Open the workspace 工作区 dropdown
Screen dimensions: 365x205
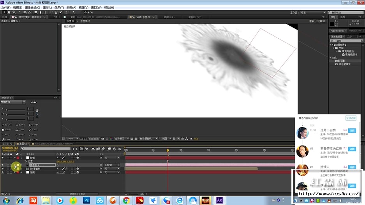tap(313, 12)
